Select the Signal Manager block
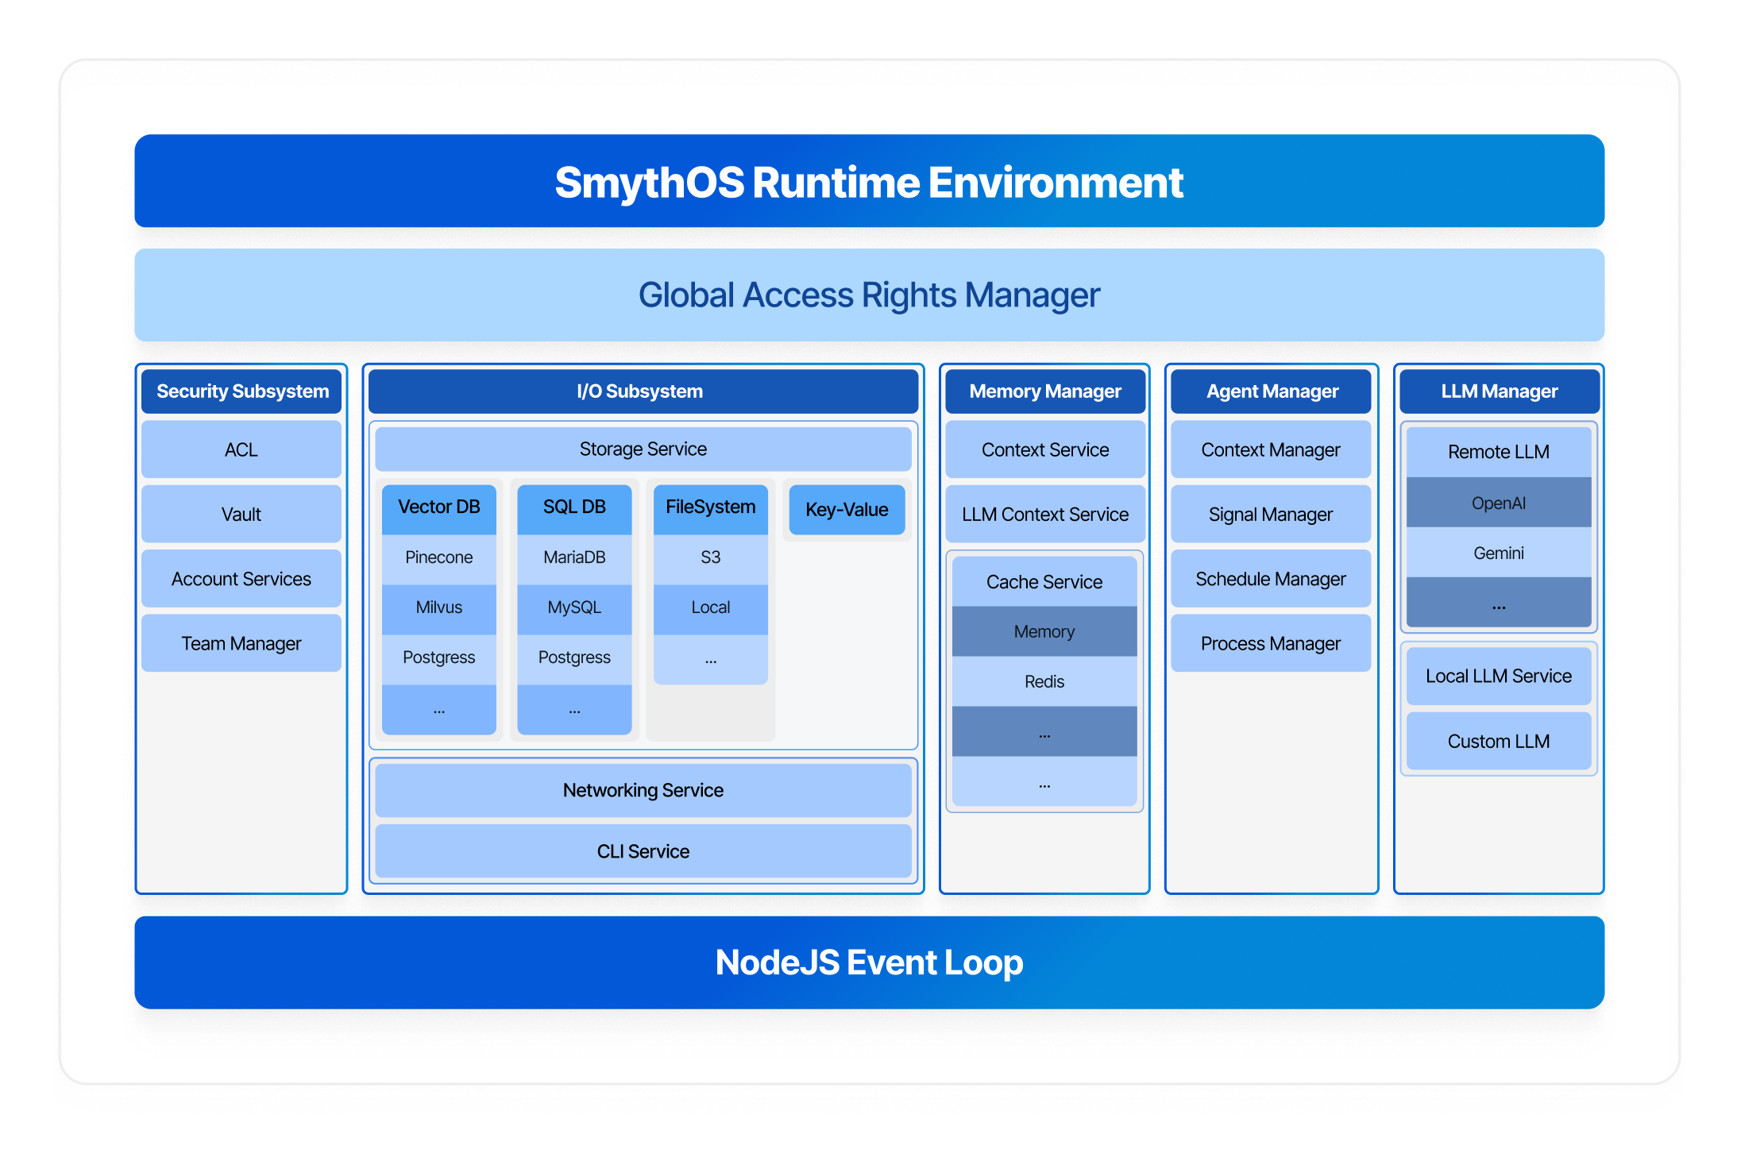 (1270, 515)
